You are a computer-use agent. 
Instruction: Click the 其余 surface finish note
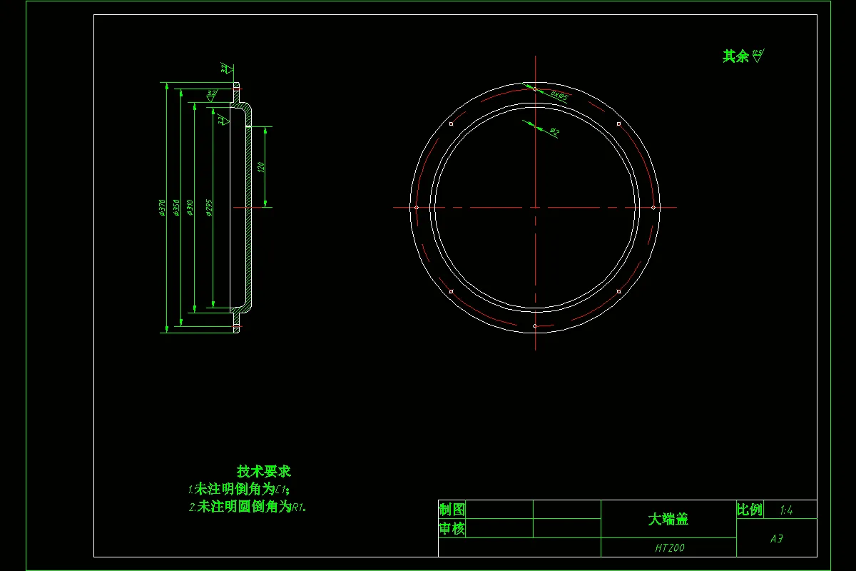[743, 56]
